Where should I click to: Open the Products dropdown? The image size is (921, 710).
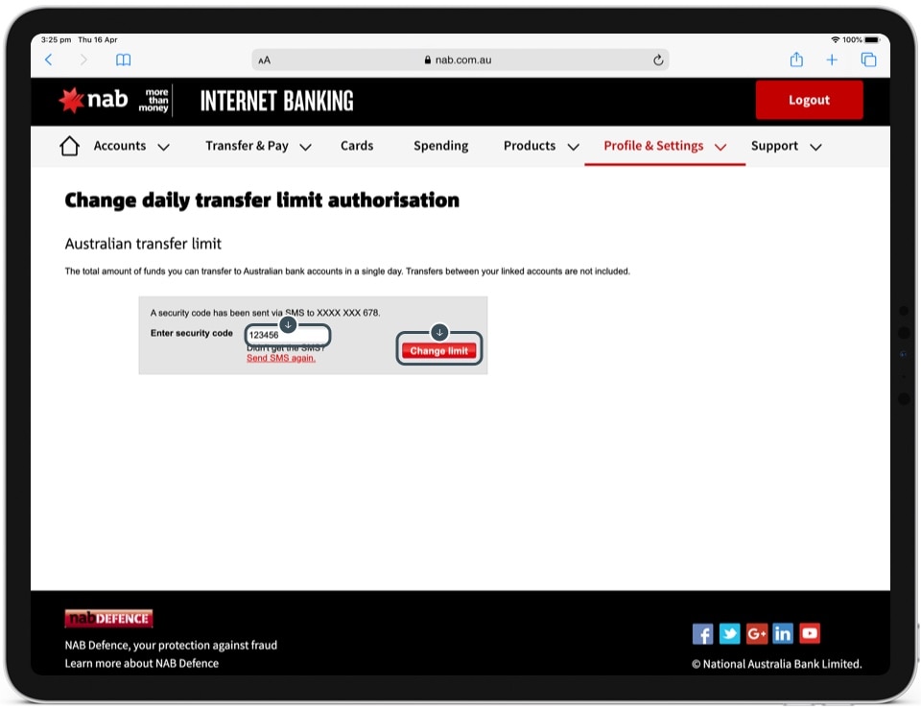click(541, 146)
